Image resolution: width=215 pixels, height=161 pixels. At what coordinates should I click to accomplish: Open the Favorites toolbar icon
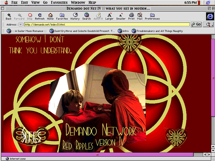[x=62, y=15]
